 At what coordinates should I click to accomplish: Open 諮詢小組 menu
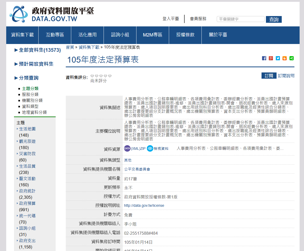[120, 35]
